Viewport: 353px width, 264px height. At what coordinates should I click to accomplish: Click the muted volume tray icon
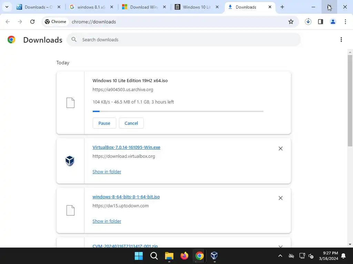point(311,256)
